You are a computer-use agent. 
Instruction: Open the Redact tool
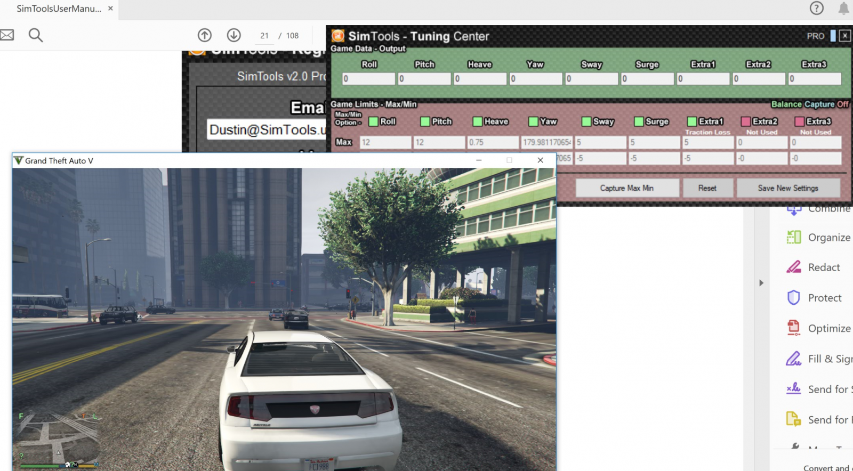814,267
